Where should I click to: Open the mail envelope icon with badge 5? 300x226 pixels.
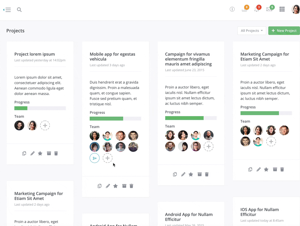pyautogui.click(x=269, y=10)
